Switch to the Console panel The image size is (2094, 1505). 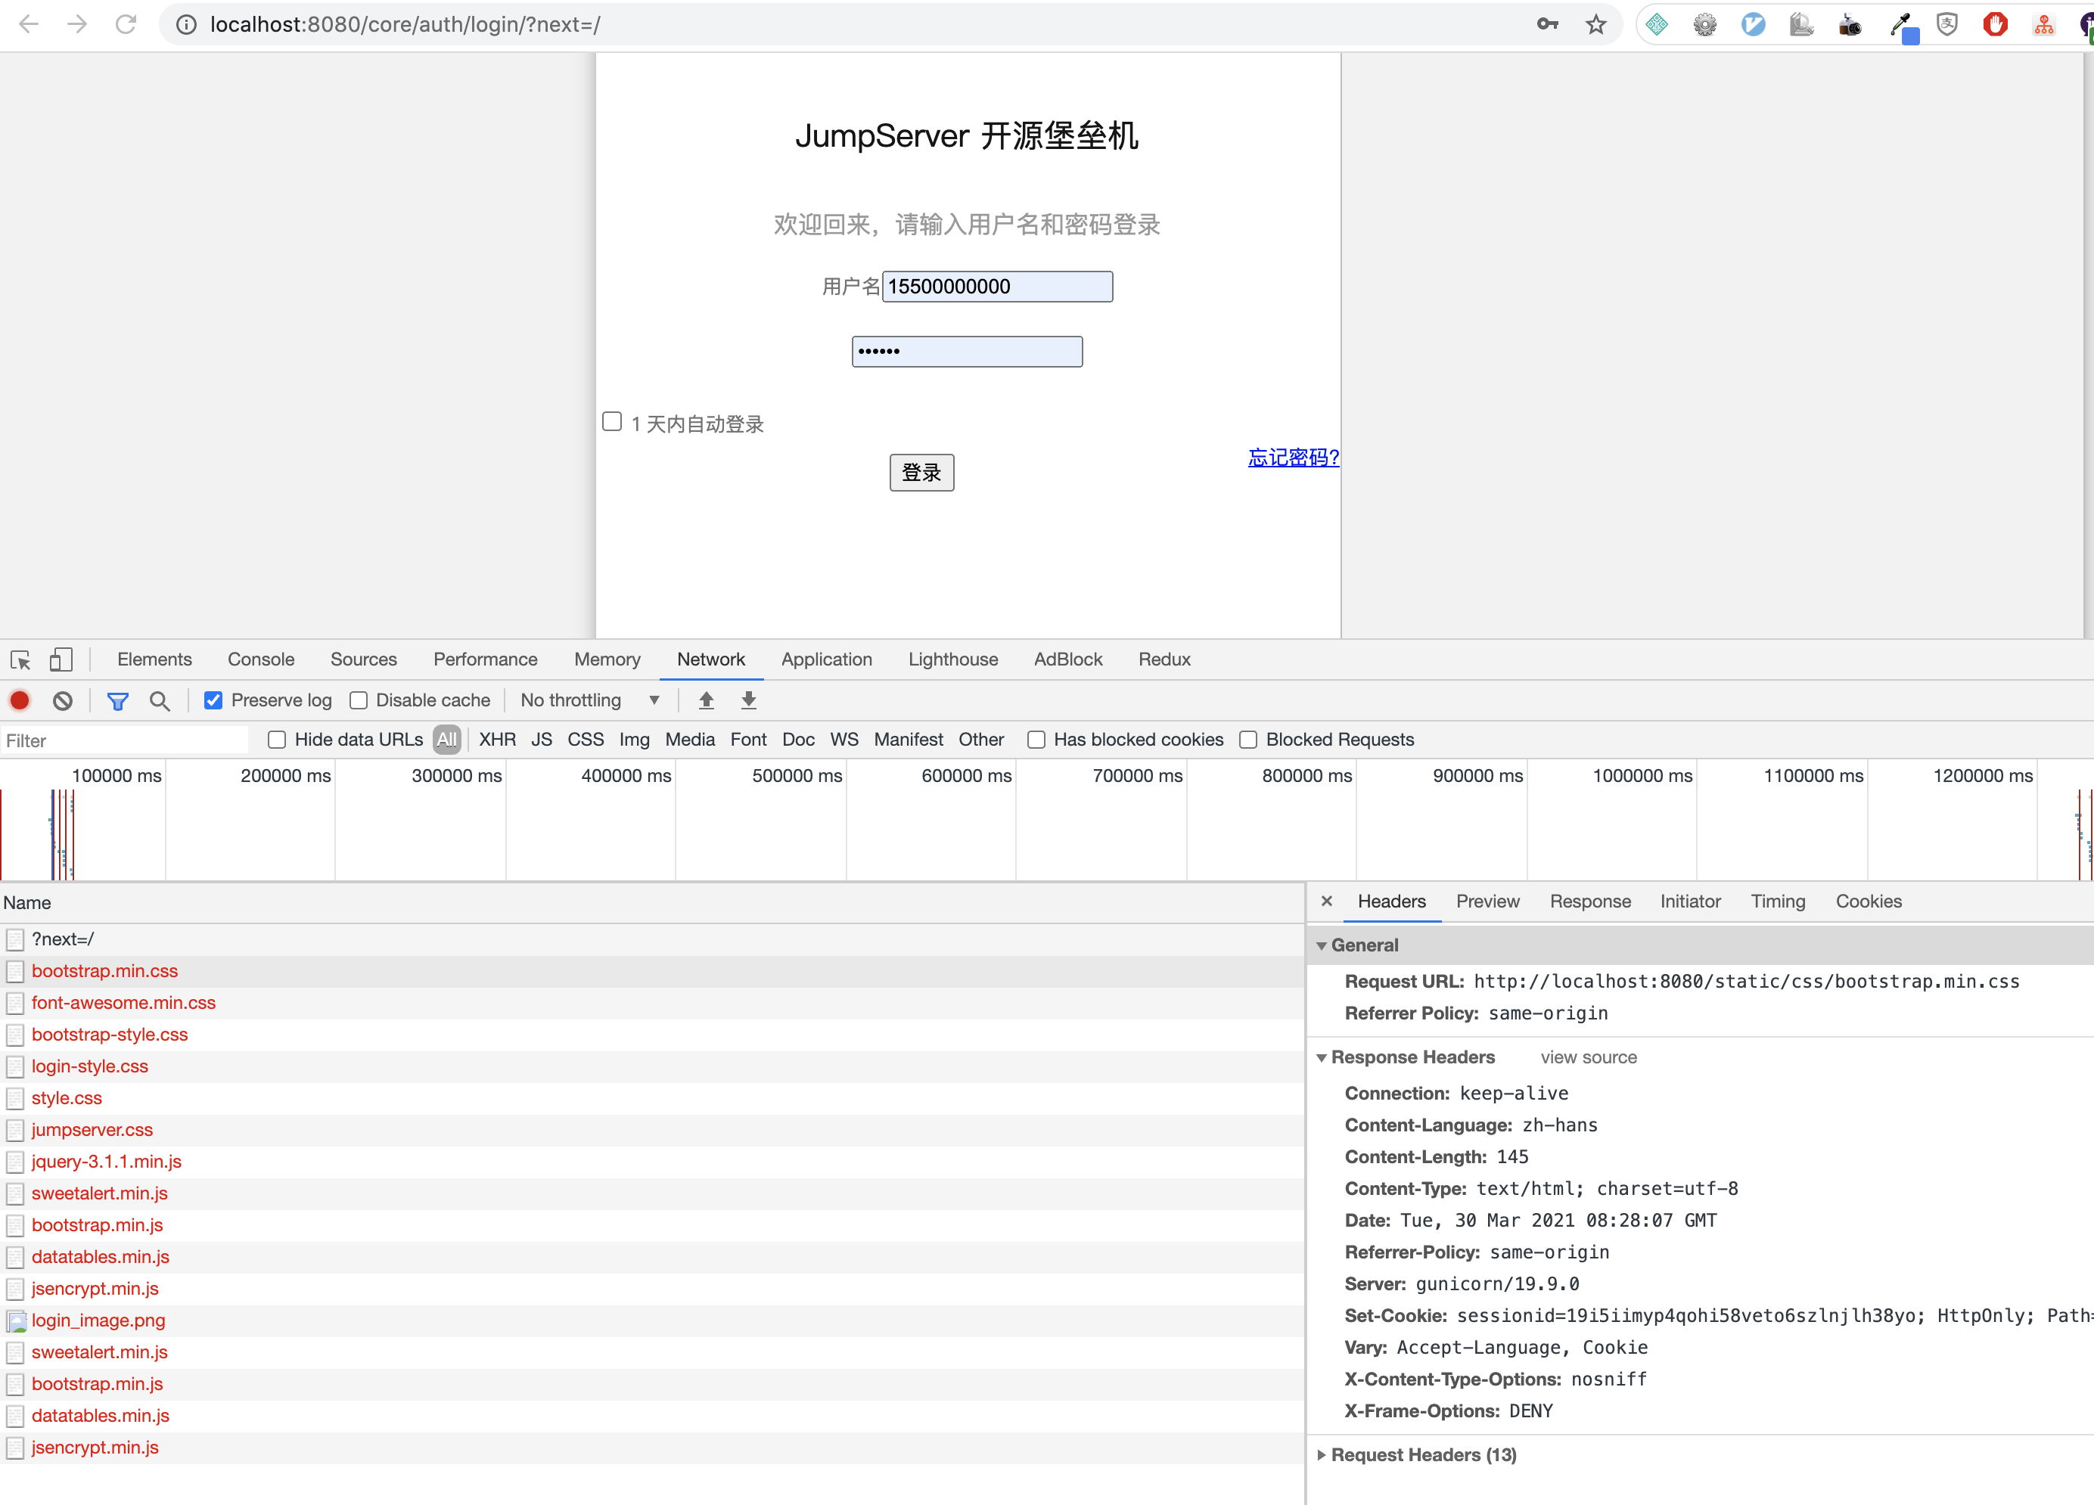click(x=260, y=659)
